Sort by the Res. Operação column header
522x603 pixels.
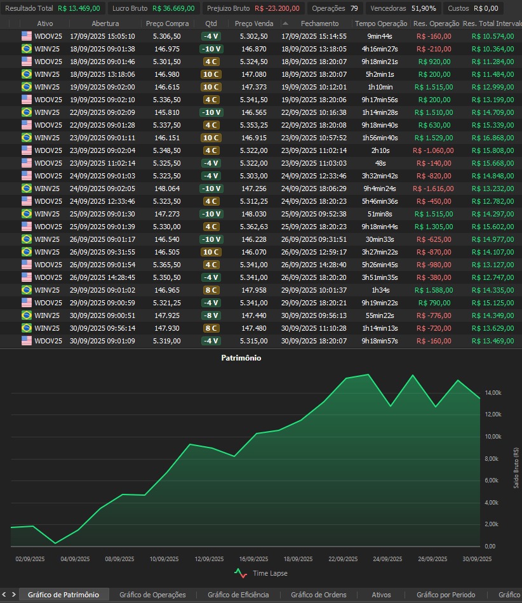[436, 23]
